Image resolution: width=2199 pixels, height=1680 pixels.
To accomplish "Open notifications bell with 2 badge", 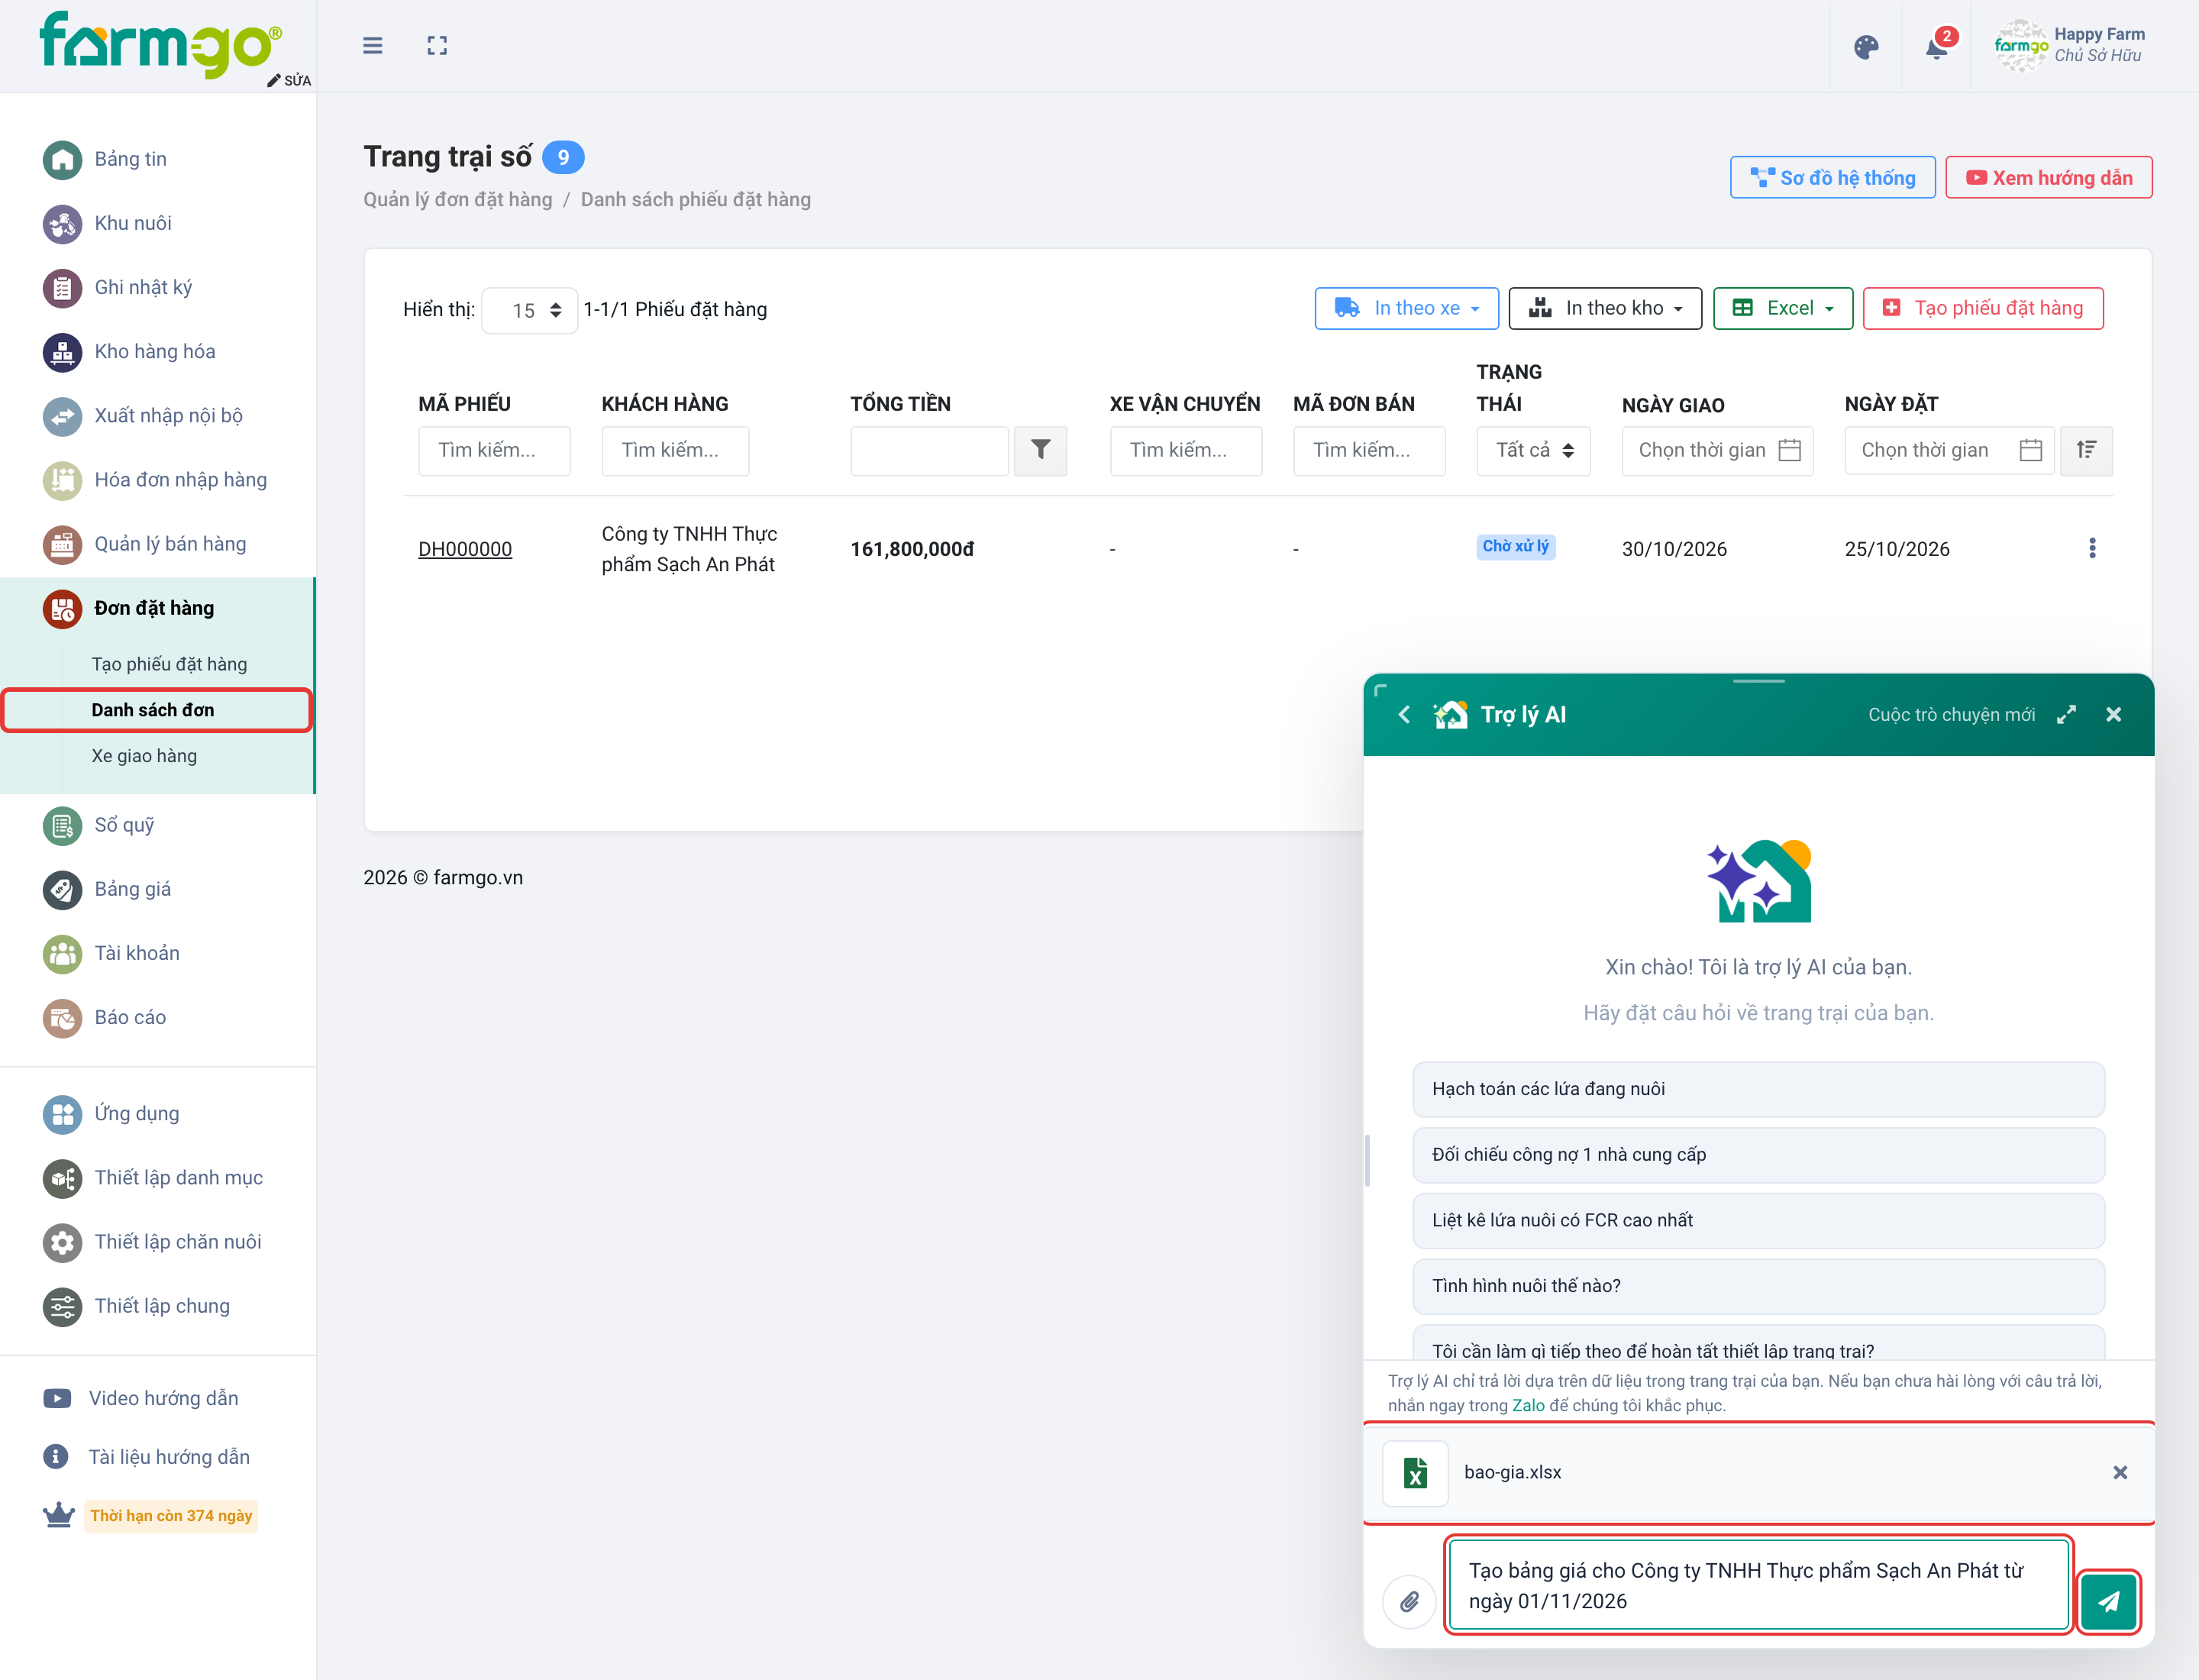I will [x=1938, y=46].
